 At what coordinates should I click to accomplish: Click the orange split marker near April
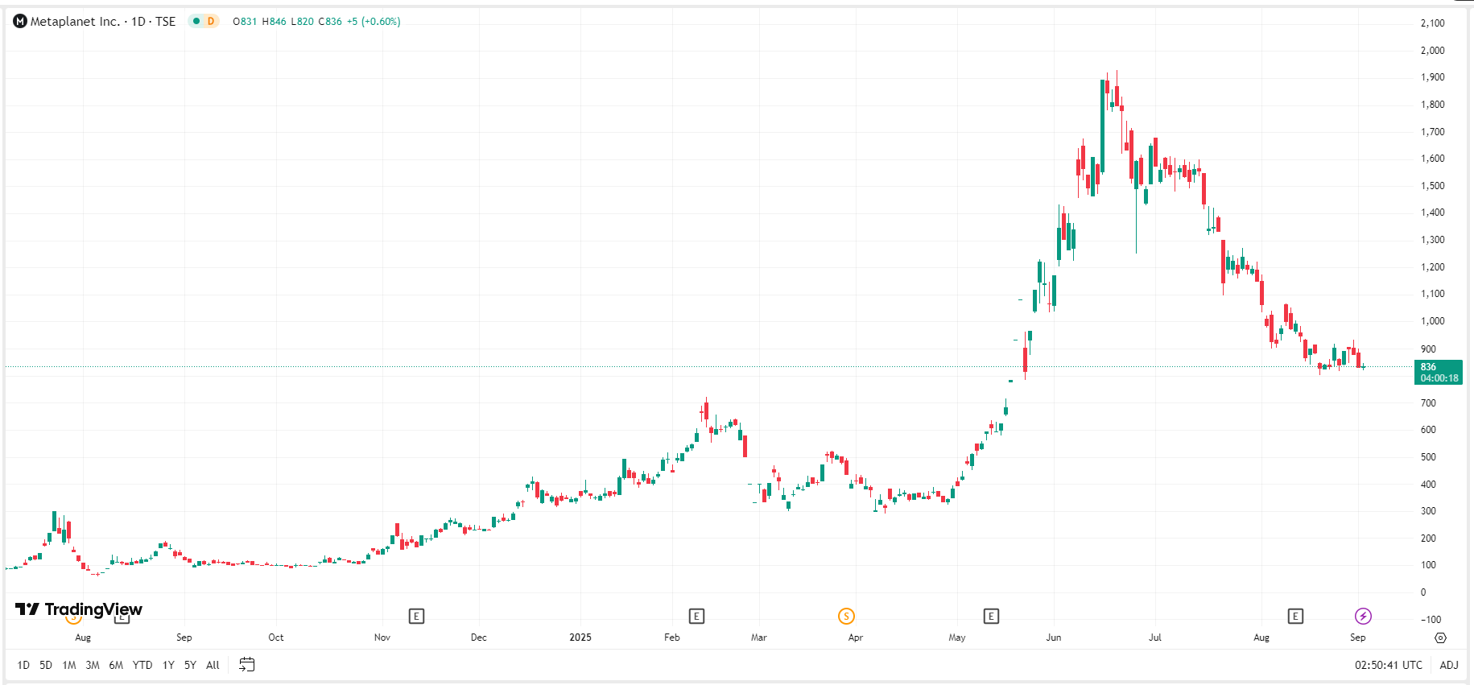[x=846, y=617]
